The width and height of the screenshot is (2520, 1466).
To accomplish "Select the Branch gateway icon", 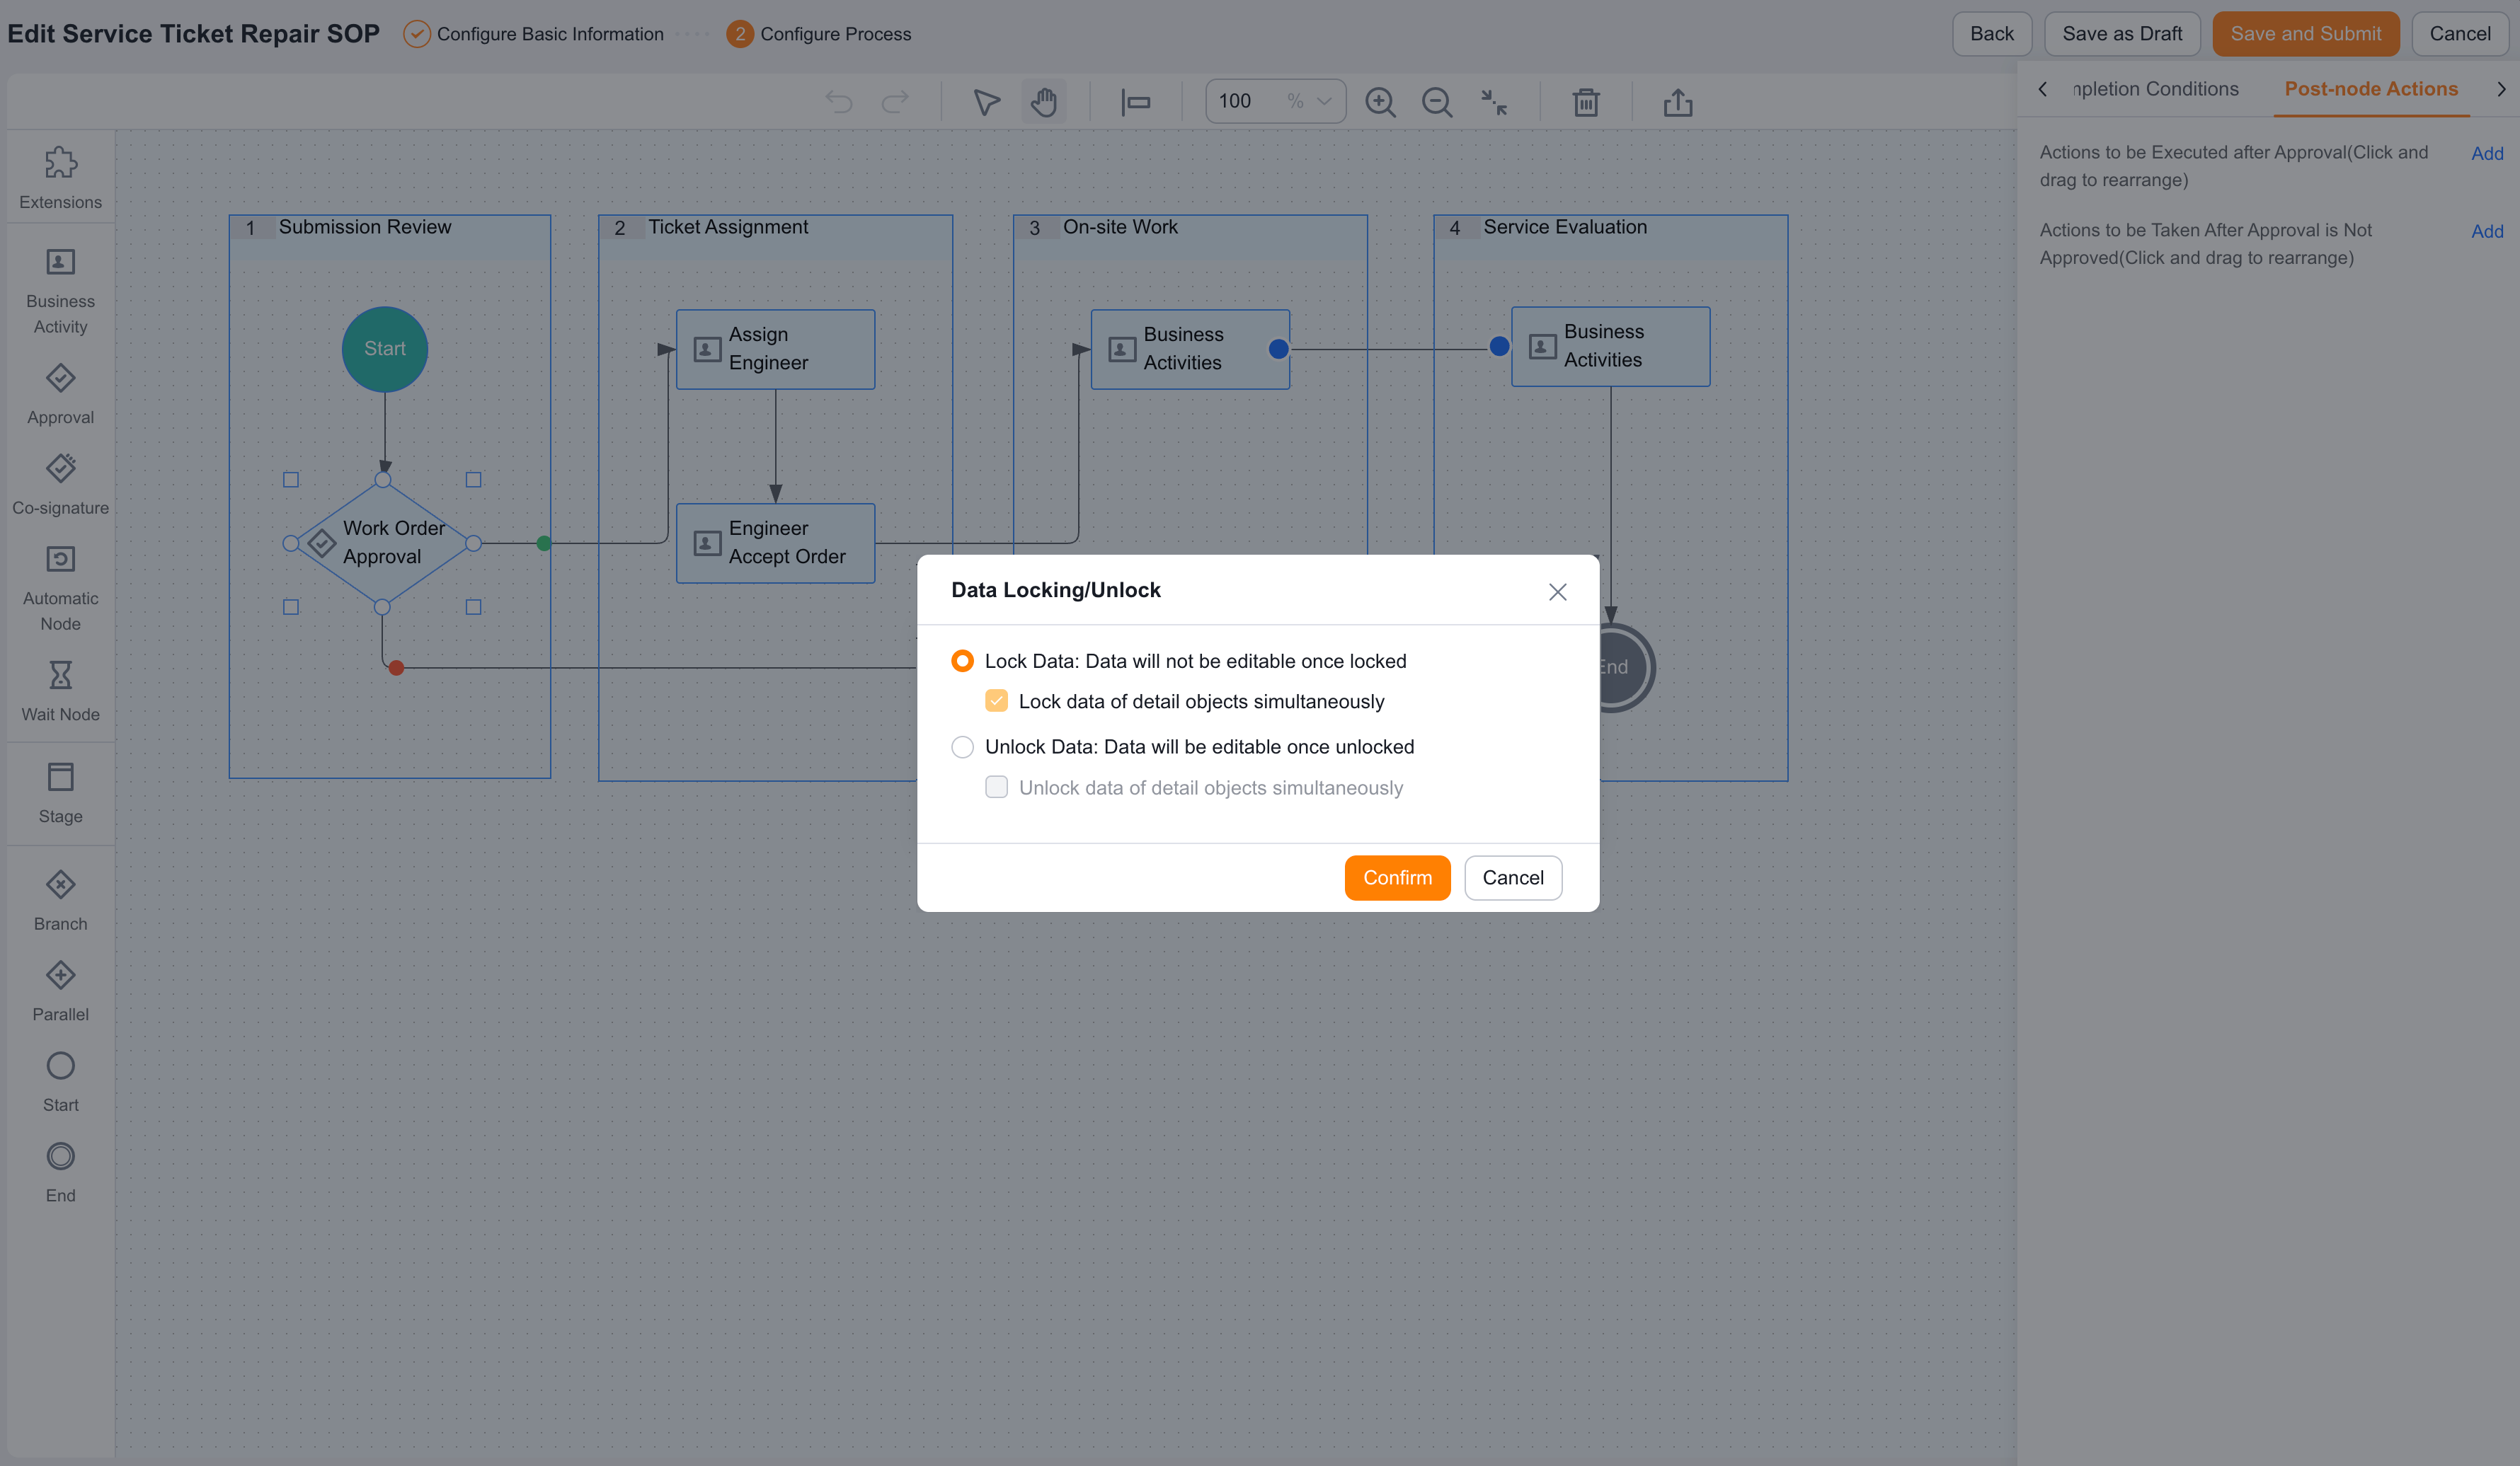I will pyautogui.click(x=60, y=885).
